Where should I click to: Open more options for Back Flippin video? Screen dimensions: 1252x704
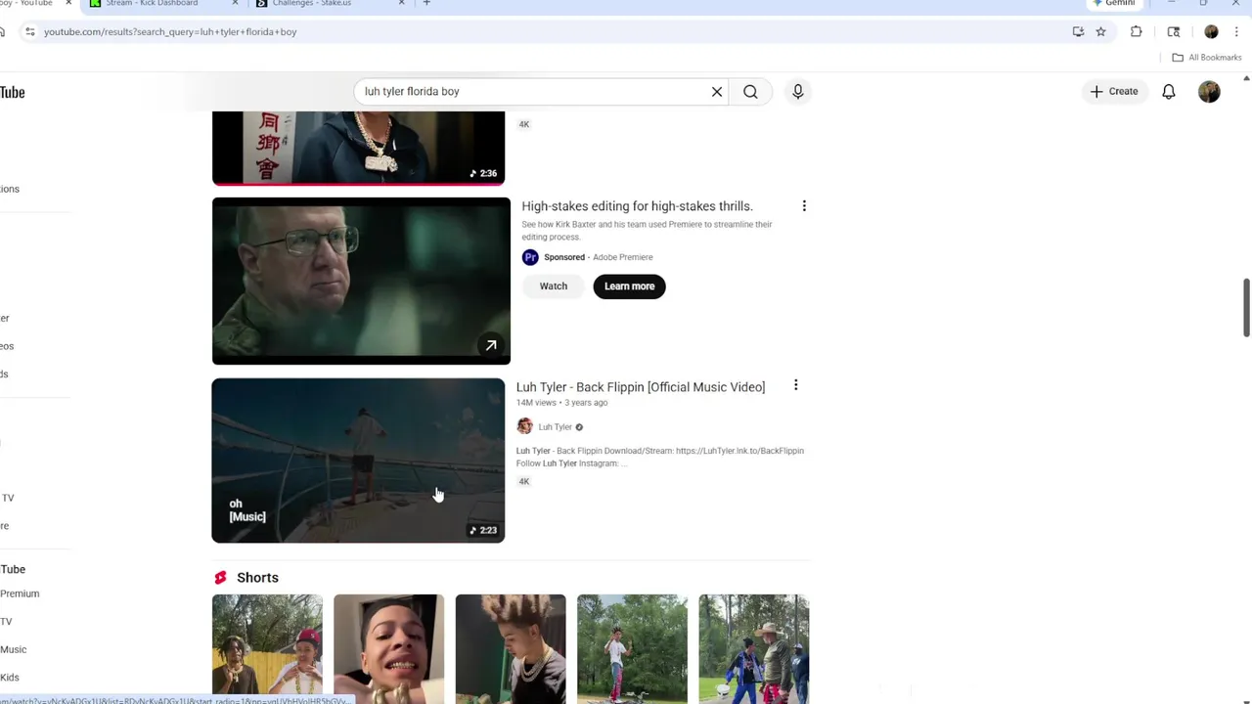[796, 385]
